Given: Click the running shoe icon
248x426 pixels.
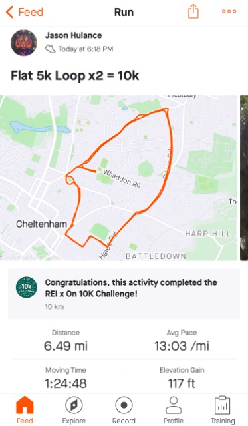Looking at the screenshot, I should tap(50, 49).
